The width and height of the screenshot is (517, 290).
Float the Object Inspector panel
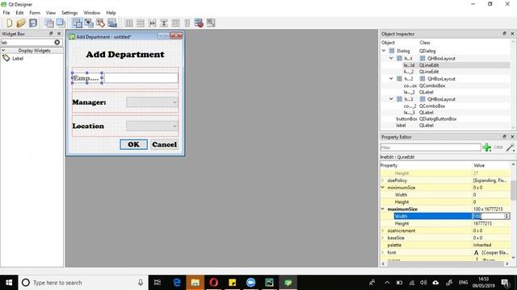[x=504, y=34]
